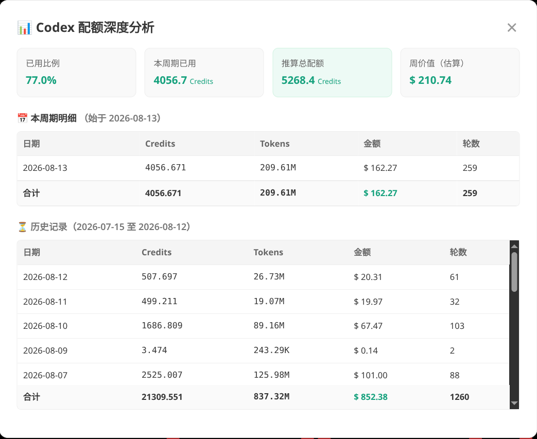
Task: Click the history table scrollbar up arrow
Action: click(514, 246)
